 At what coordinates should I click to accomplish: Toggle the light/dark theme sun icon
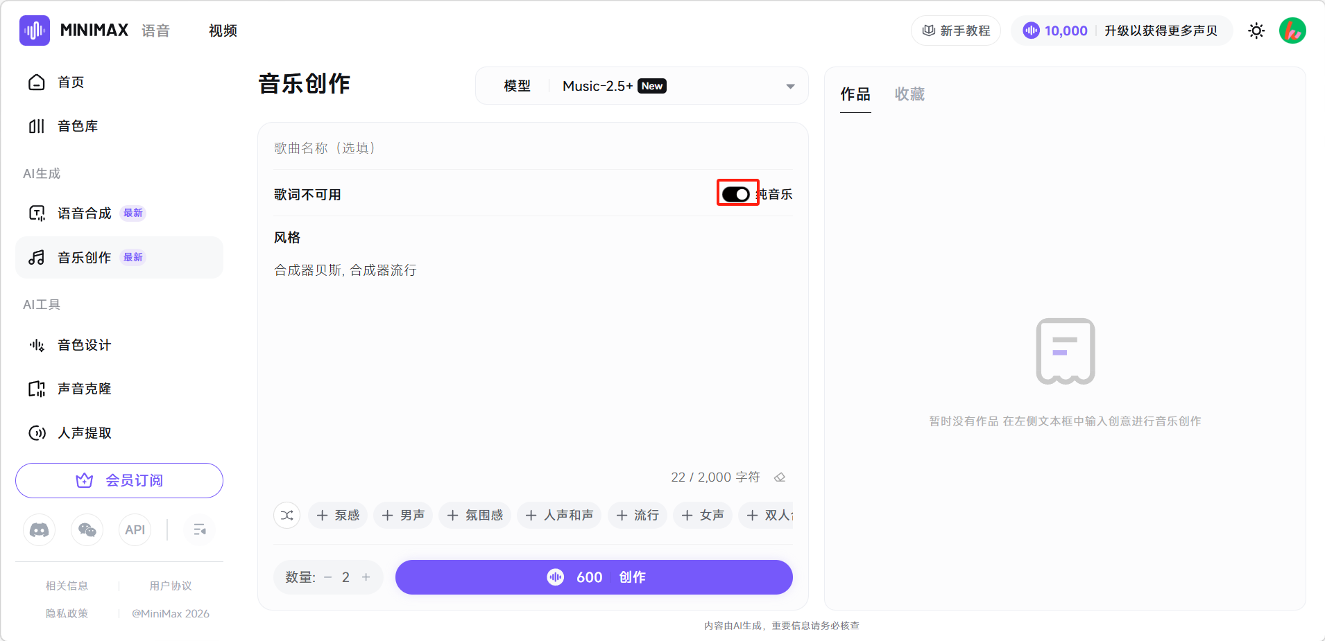pos(1256,30)
